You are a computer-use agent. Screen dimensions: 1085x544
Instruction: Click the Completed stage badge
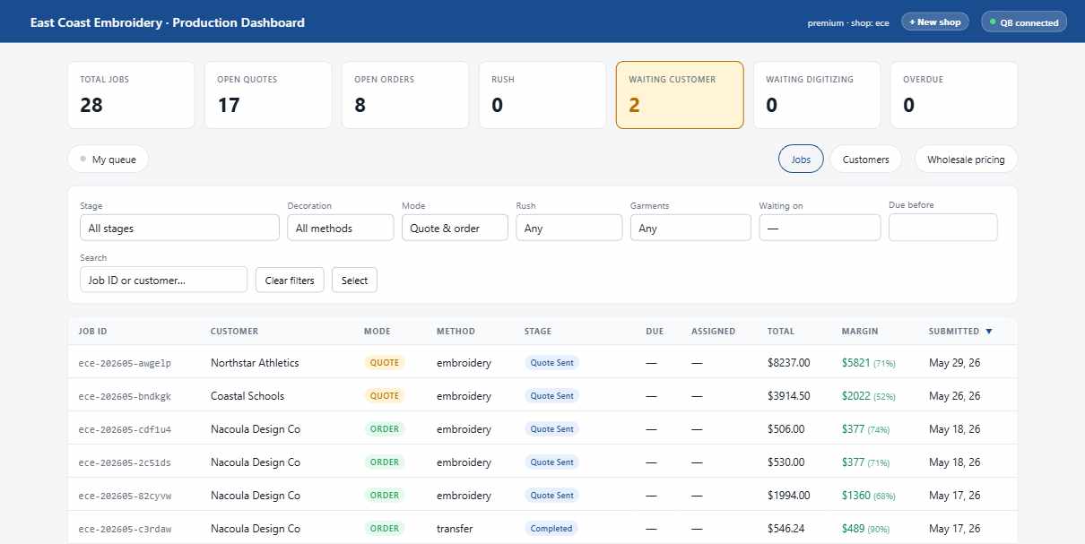pos(551,529)
